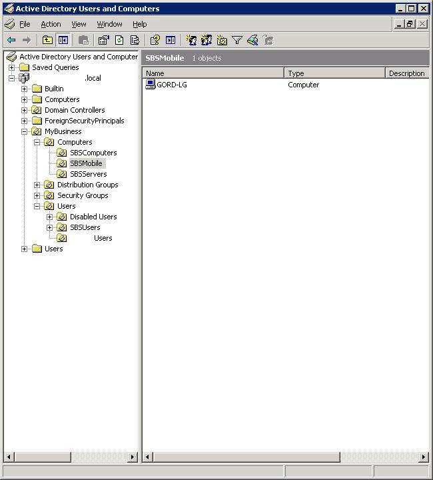
Task: Select the Builtin container label
Action: (54, 89)
